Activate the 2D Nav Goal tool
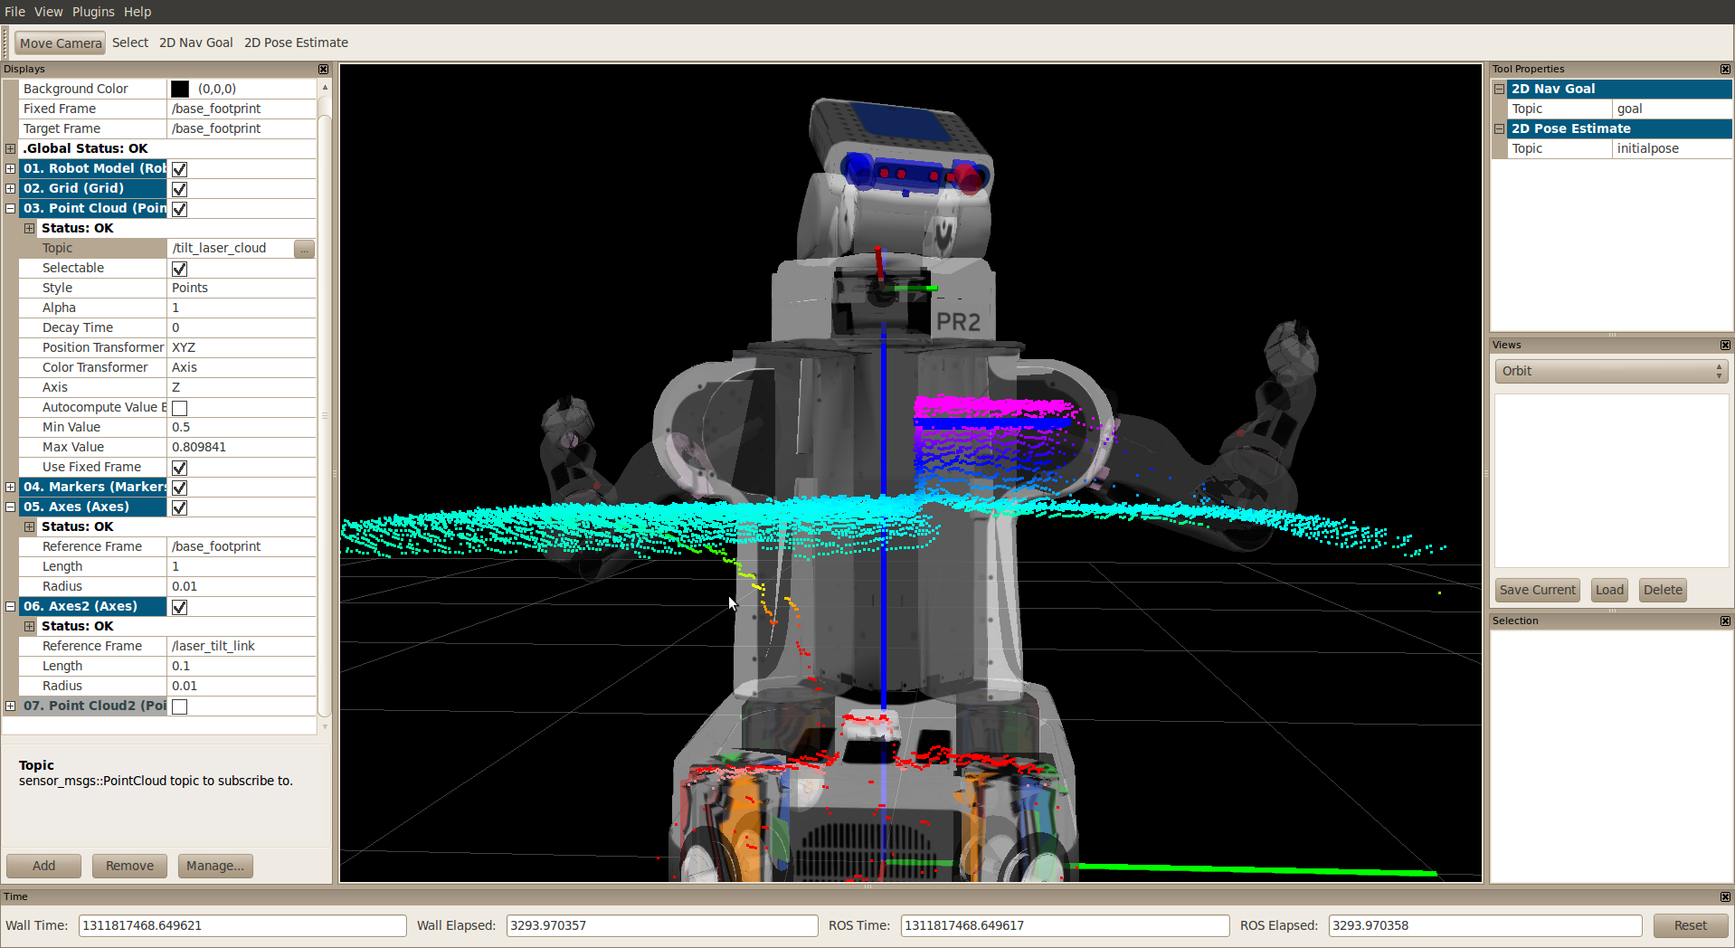This screenshot has height=948, width=1735. (x=196, y=43)
